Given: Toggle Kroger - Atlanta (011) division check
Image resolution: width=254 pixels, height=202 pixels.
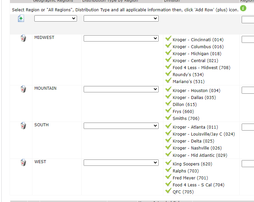Looking at the screenshot, I should point(168,126).
